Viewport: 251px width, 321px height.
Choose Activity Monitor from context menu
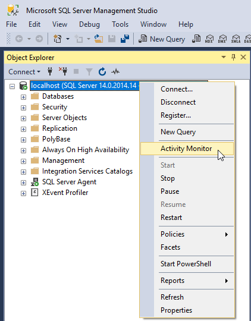click(187, 149)
